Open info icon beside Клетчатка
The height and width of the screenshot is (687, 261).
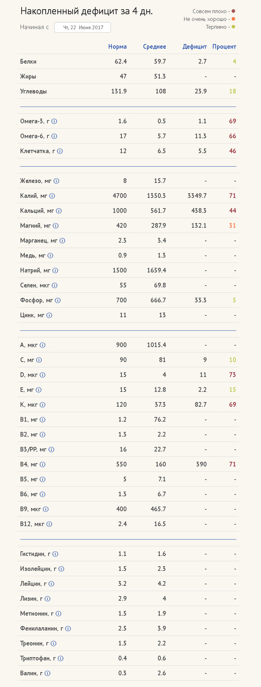60,151
